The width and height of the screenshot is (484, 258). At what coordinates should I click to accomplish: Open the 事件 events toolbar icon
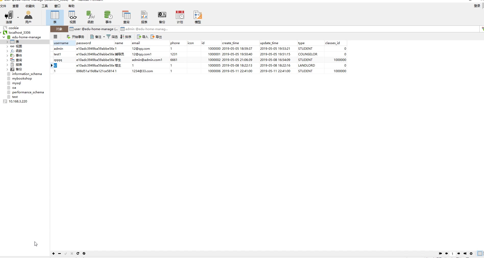click(108, 17)
